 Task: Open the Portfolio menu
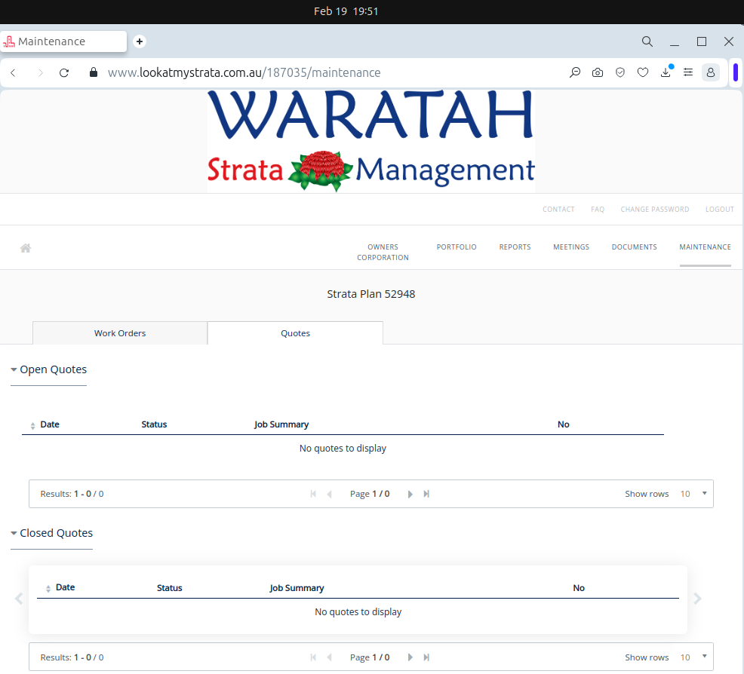(457, 247)
